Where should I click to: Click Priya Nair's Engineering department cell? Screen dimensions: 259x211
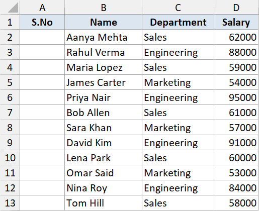178,97
